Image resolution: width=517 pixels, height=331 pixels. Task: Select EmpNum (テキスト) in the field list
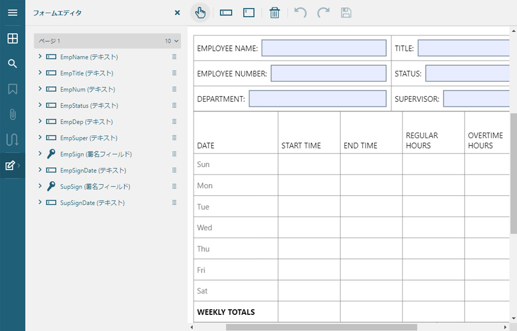(88, 89)
